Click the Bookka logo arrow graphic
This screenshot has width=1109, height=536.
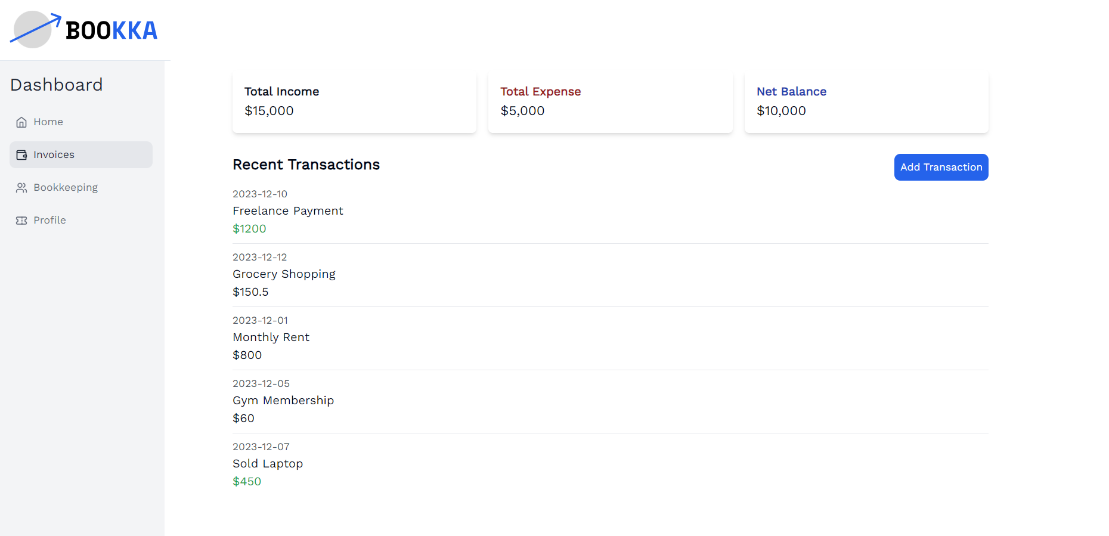tap(35, 29)
